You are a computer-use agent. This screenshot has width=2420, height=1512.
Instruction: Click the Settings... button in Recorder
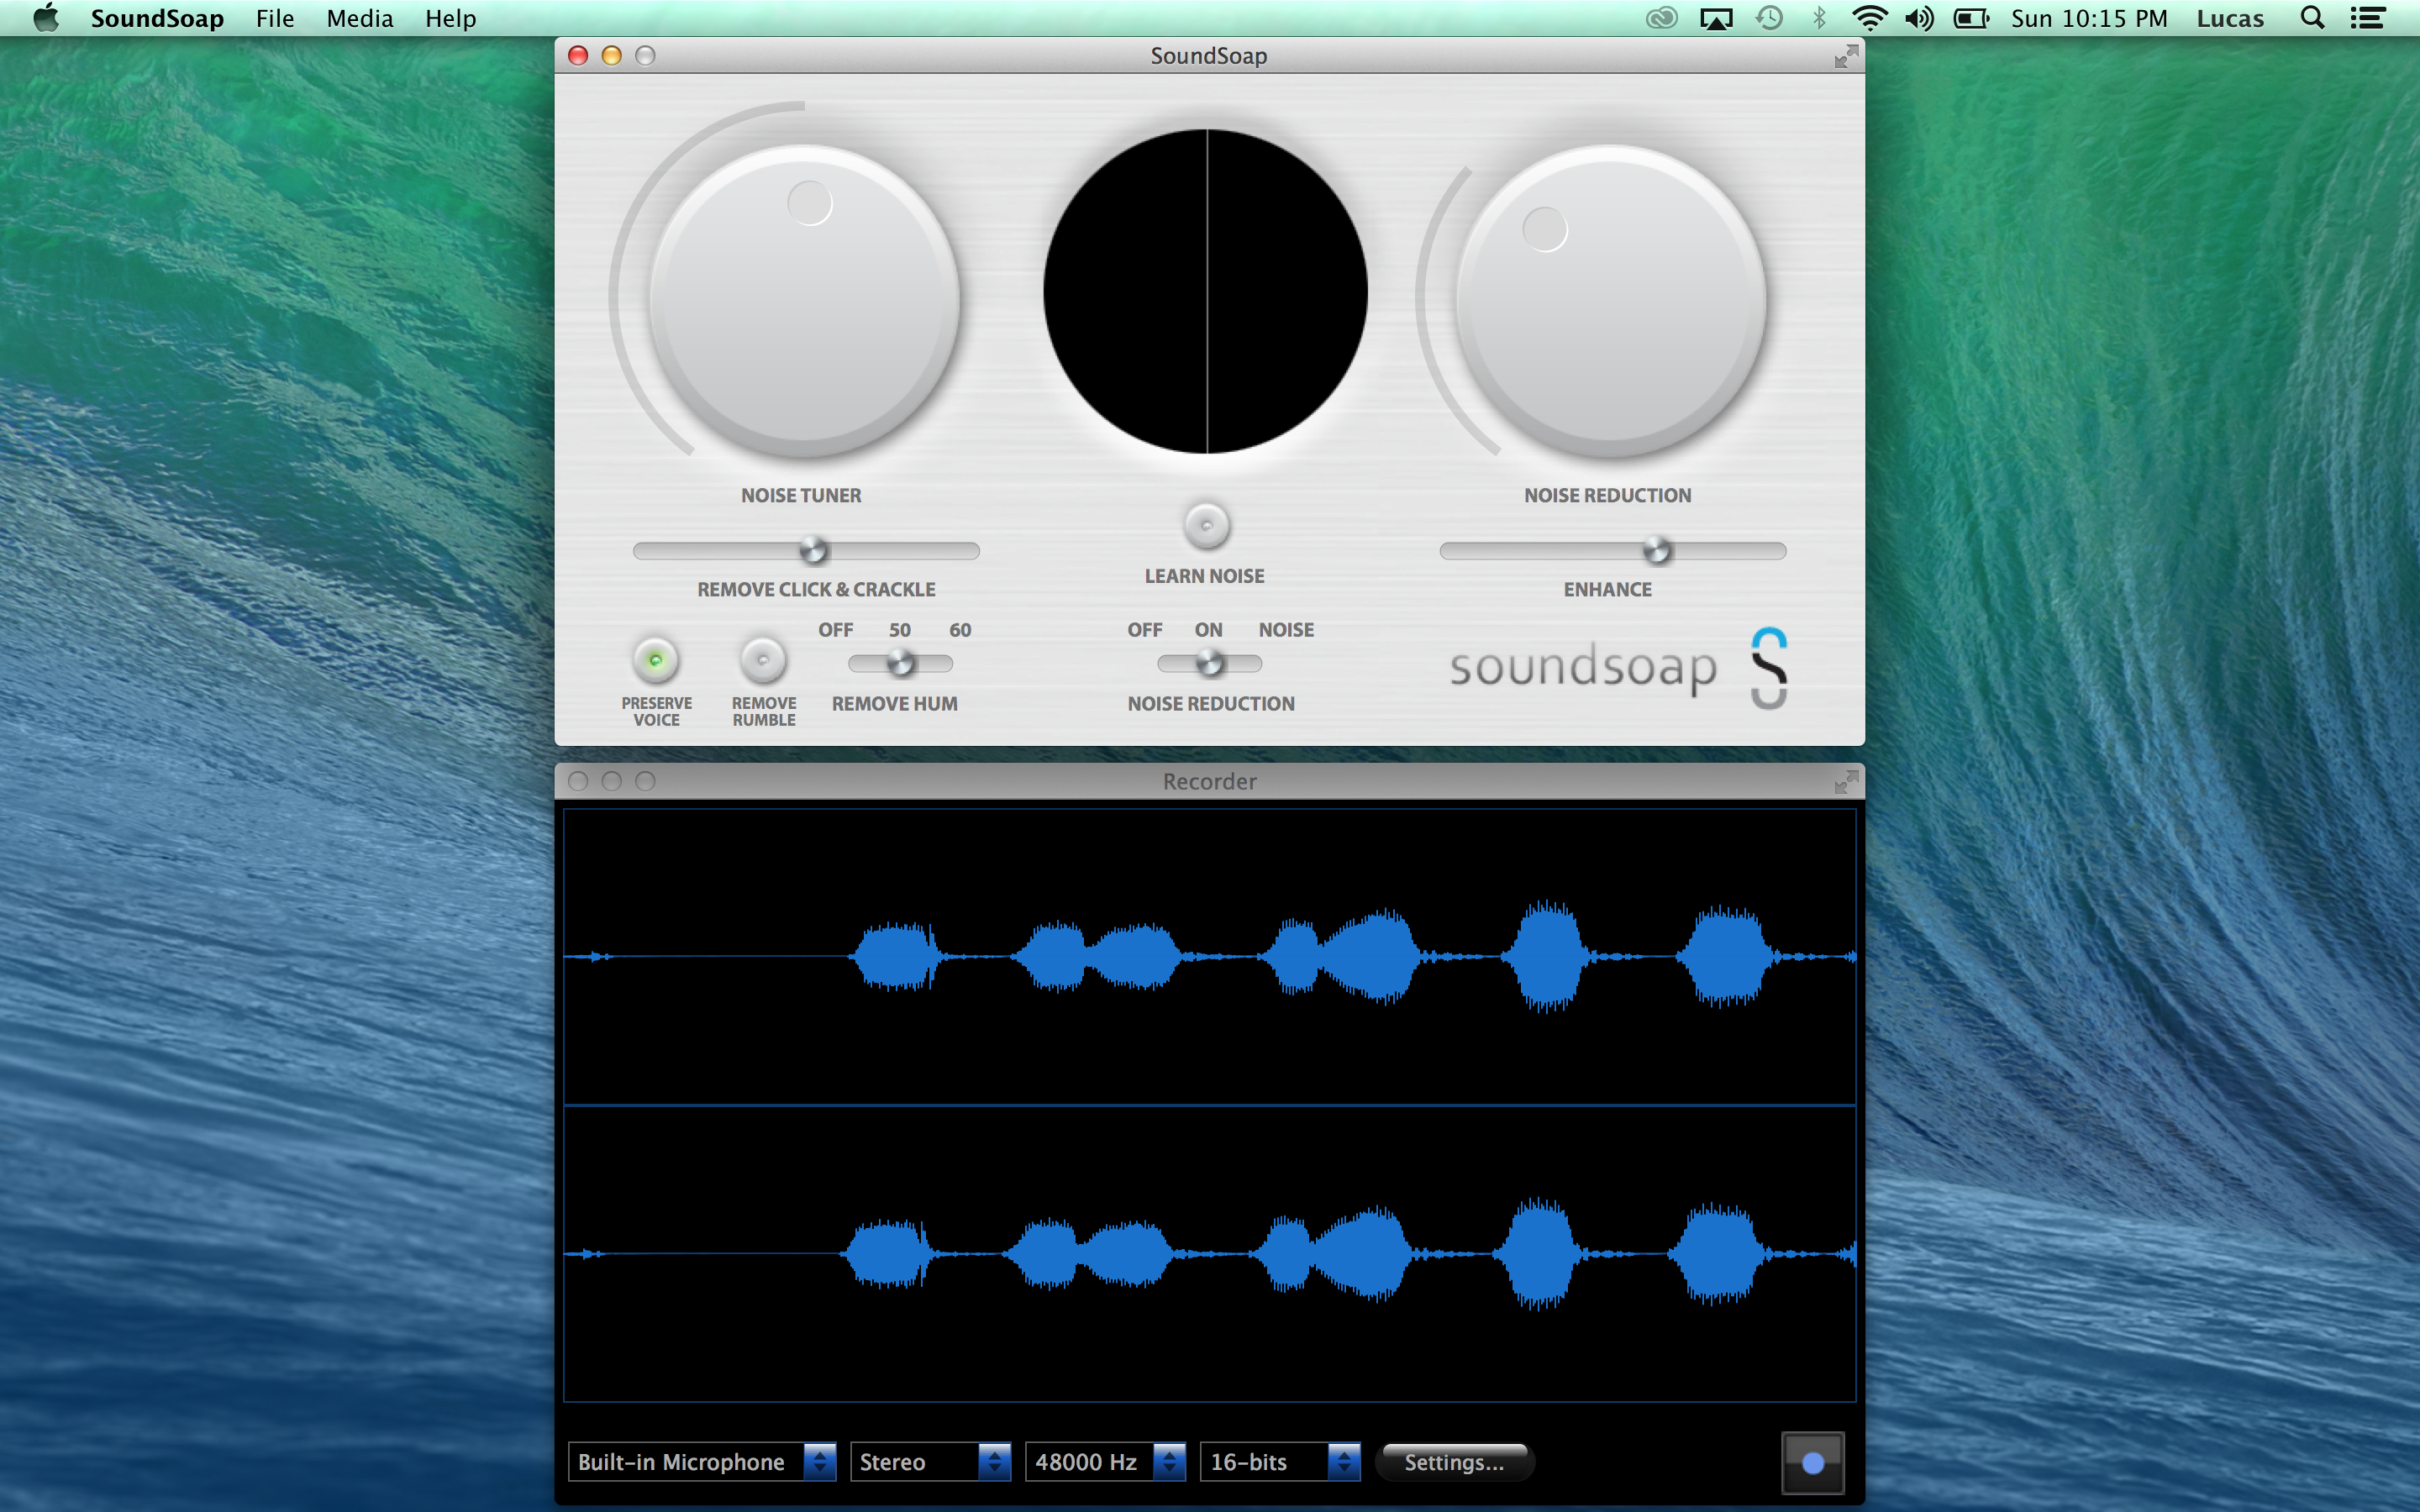(x=1454, y=1462)
